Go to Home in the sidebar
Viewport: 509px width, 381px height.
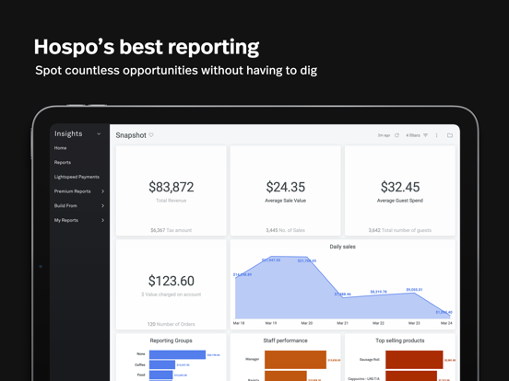60,148
